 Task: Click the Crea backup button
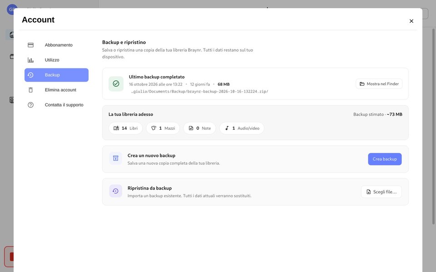click(385, 159)
